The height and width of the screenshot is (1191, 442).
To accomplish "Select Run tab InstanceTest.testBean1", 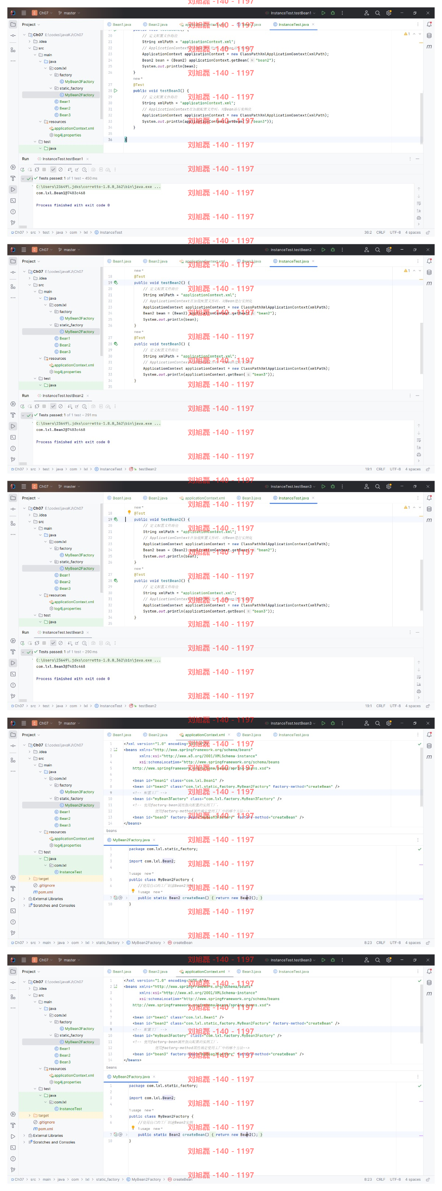I will (63, 159).
